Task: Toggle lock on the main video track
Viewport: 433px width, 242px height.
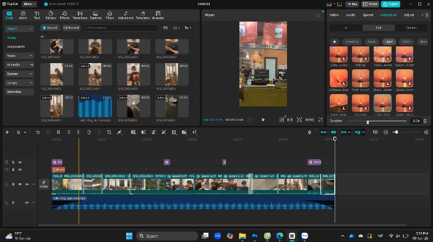Action: coord(13,184)
